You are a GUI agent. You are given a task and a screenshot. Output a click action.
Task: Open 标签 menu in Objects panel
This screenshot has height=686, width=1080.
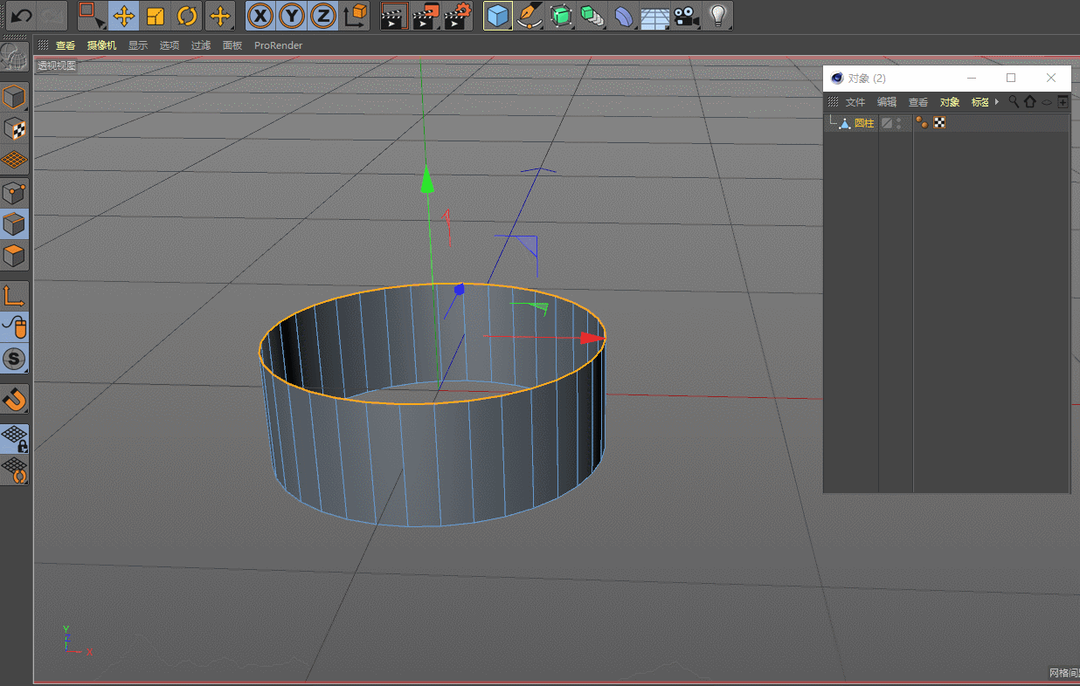click(980, 102)
